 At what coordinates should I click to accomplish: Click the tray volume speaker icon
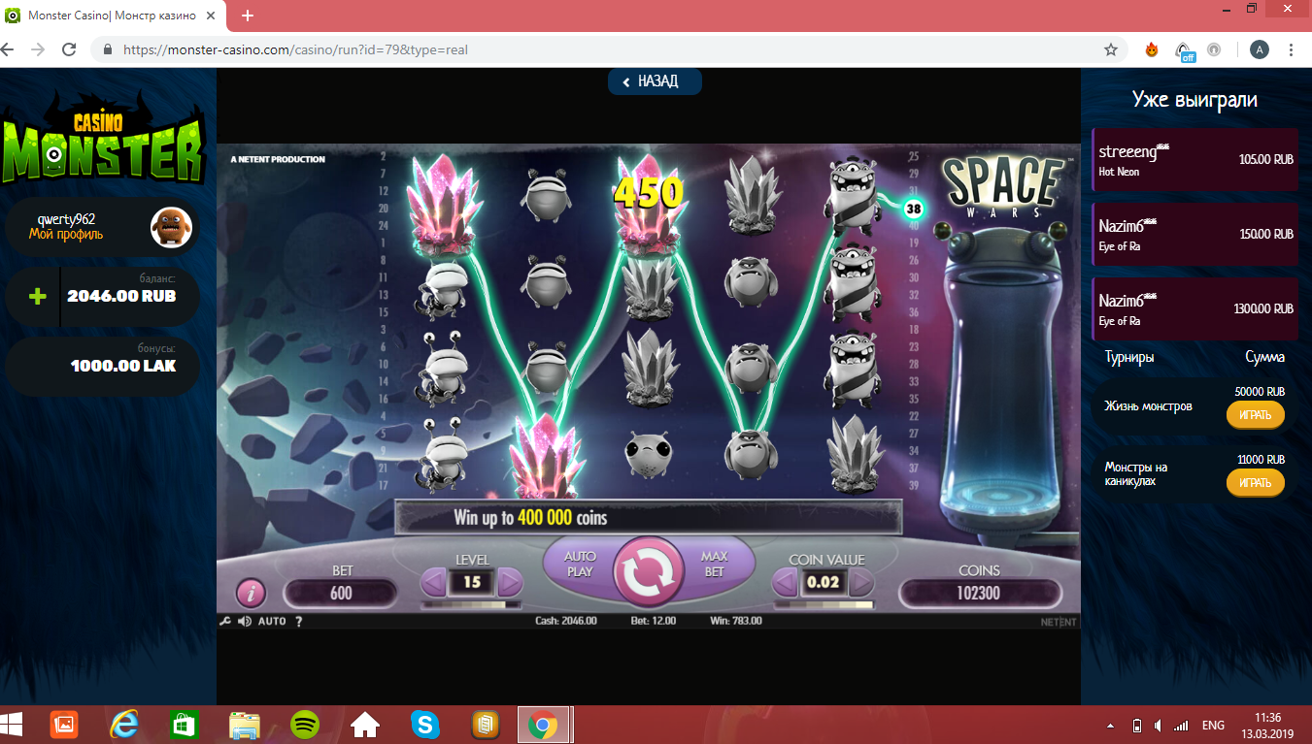point(1157,726)
